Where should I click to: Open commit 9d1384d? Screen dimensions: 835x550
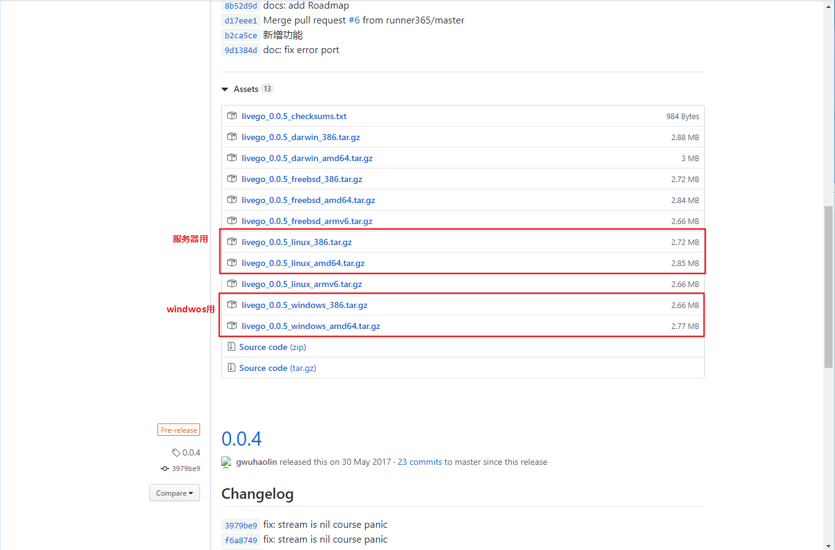click(x=241, y=50)
